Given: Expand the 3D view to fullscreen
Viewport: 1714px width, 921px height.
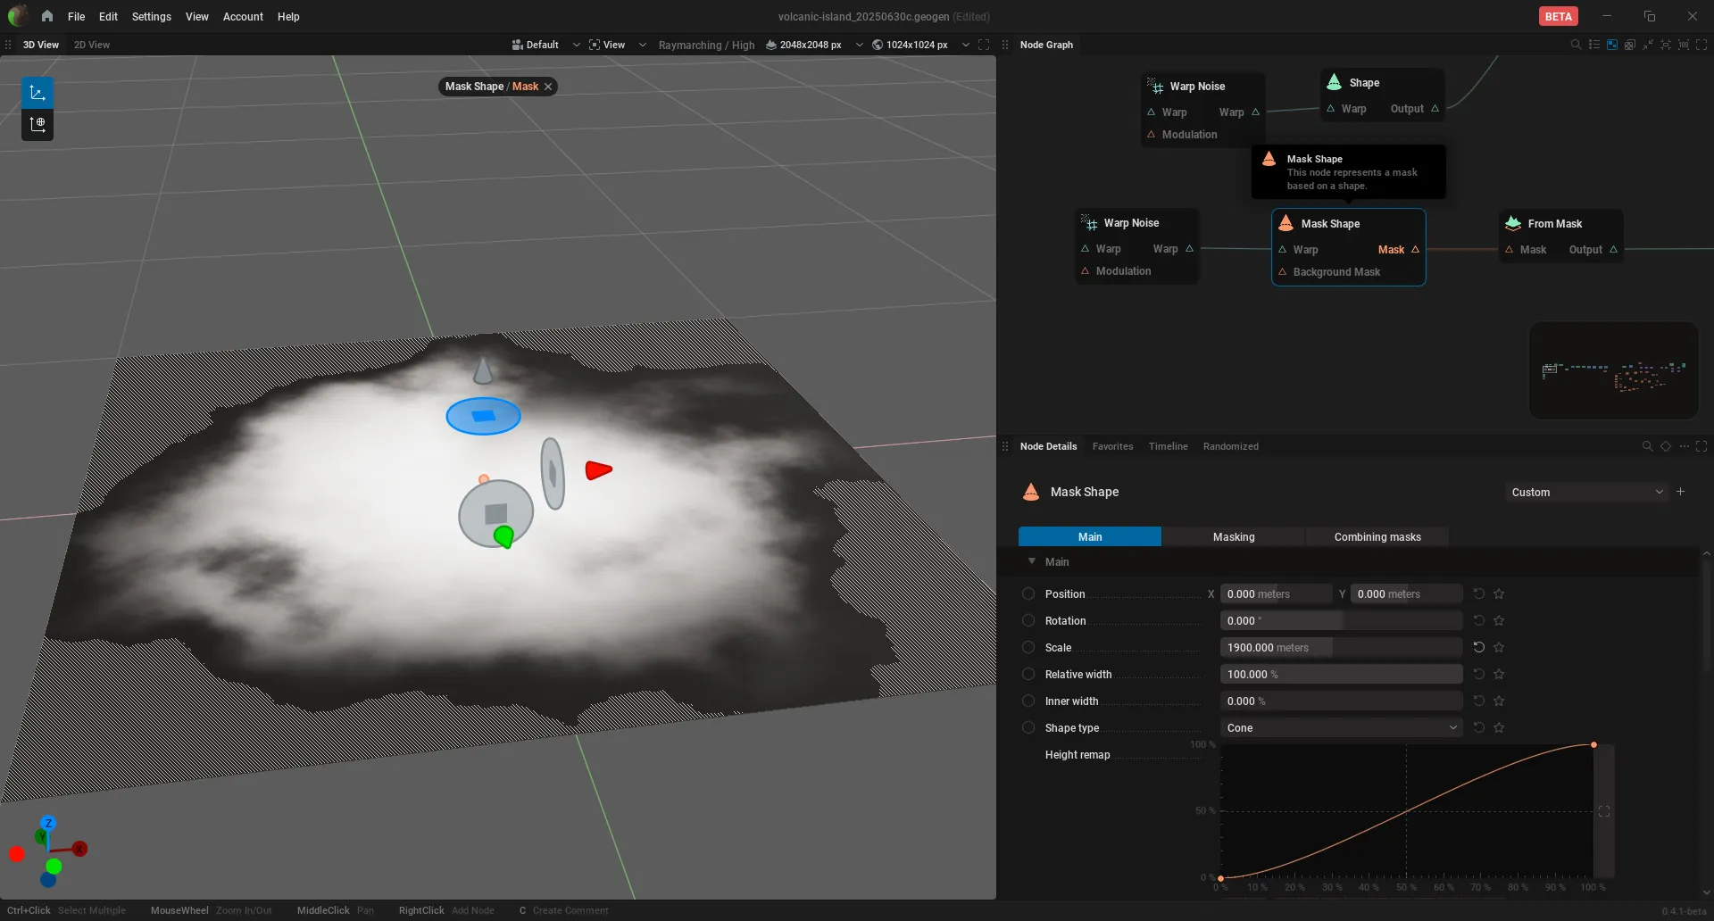Looking at the screenshot, I should [984, 45].
